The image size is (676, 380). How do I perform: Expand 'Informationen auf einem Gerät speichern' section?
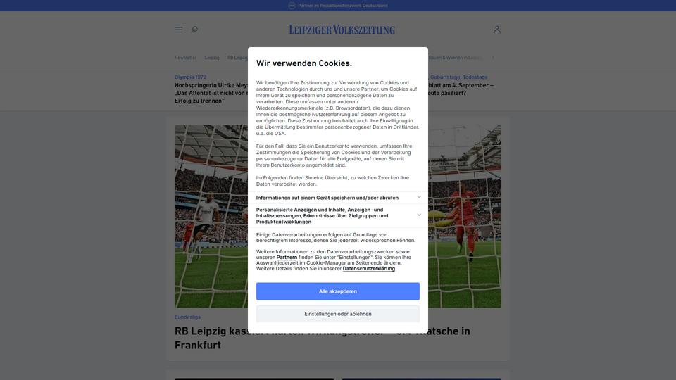(x=337, y=198)
